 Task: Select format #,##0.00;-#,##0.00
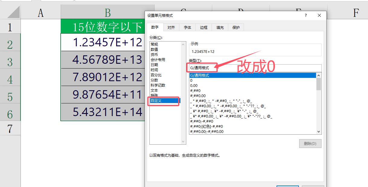click(x=253, y=132)
